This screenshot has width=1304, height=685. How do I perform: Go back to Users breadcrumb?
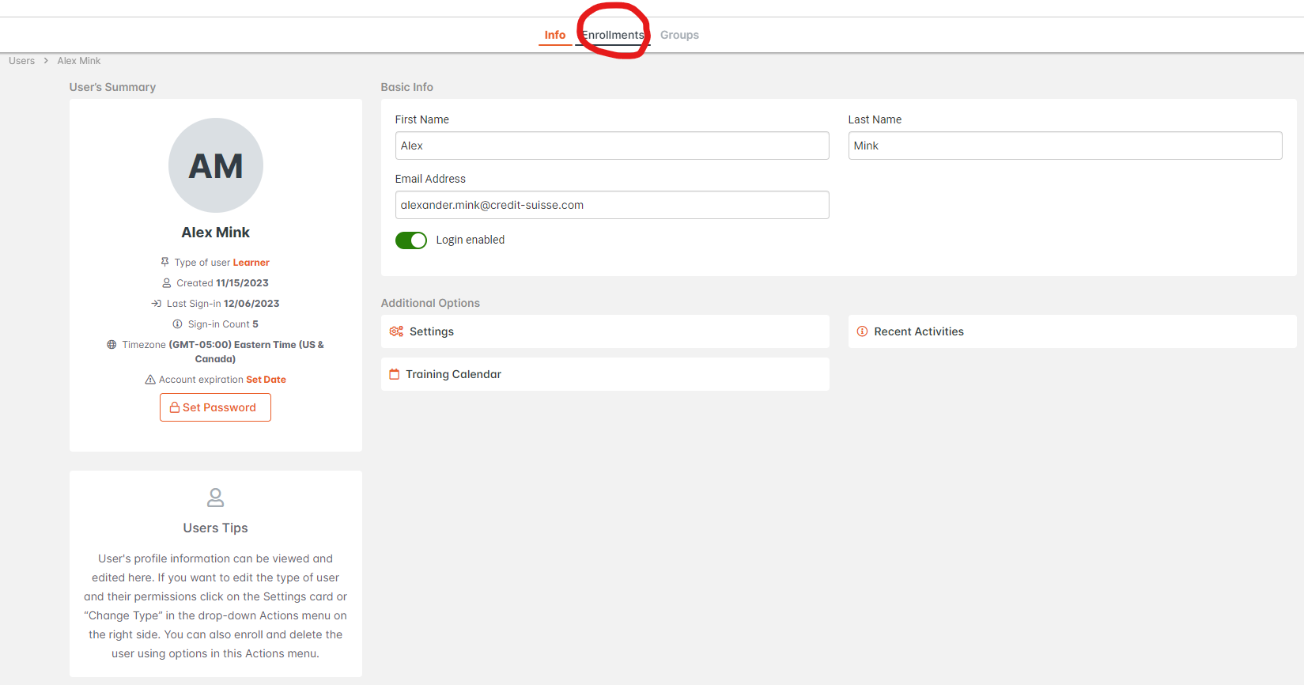click(21, 61)
